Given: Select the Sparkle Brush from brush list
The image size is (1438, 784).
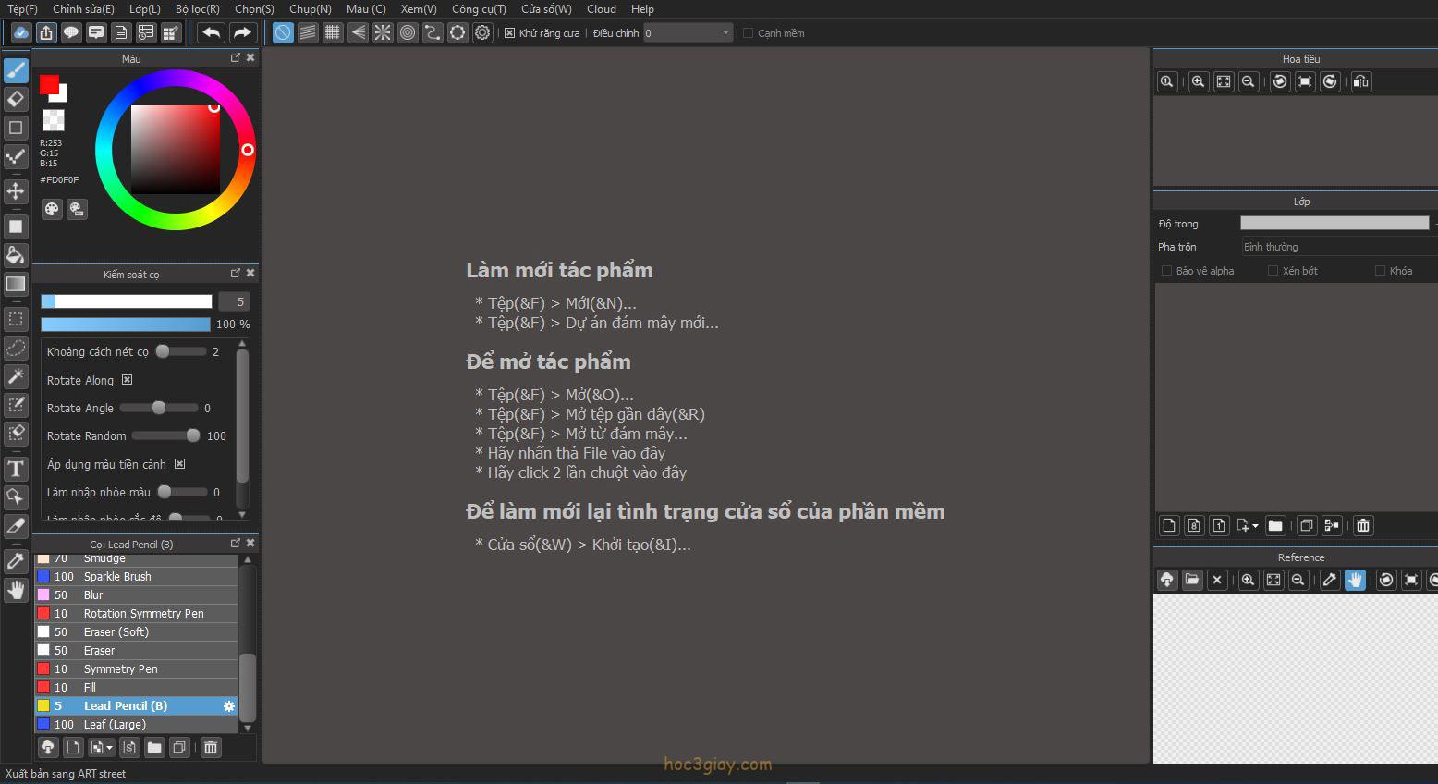Looking at the screenshot, I should 117,576.
